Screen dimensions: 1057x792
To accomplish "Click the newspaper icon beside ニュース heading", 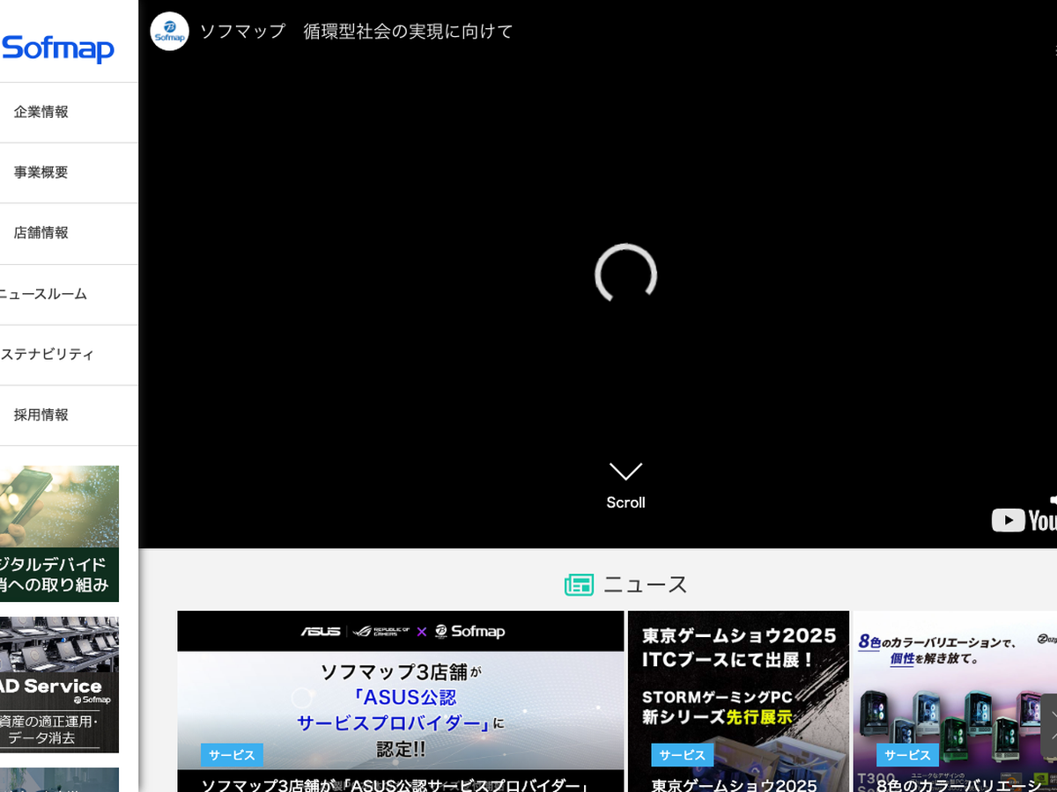I will pos(579,584).
